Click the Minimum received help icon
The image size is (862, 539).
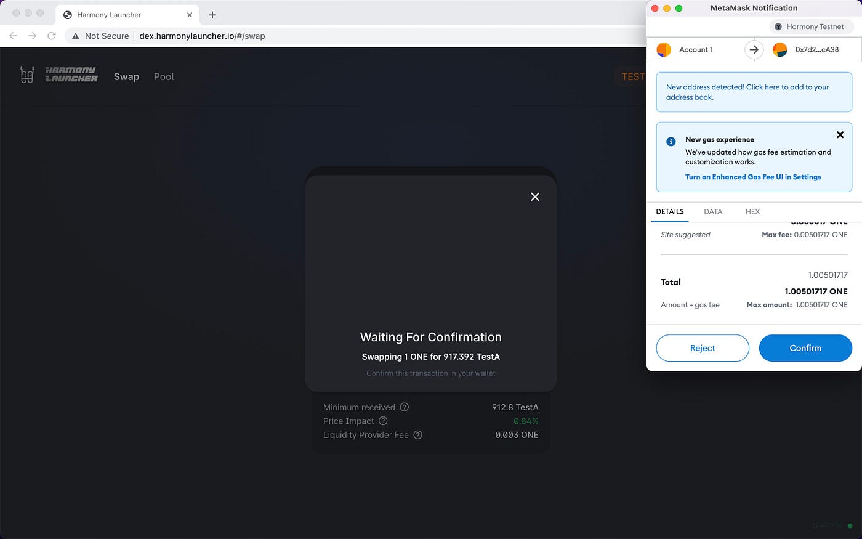coord(405,407)
